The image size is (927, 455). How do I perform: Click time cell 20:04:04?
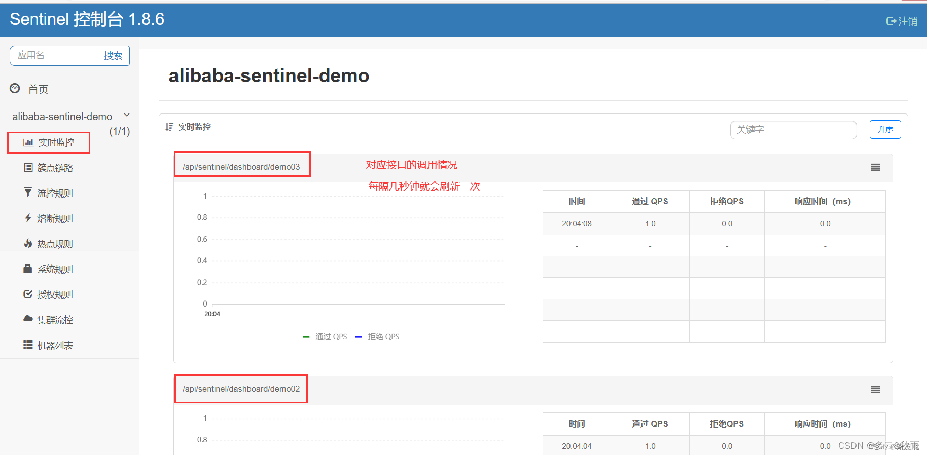577,446
